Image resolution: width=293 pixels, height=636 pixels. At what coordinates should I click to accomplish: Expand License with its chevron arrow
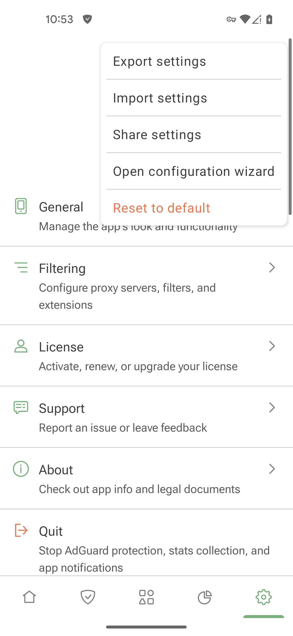coord(272,346)
